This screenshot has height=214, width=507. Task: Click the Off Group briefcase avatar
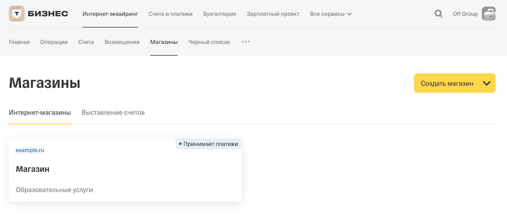[488, 14]
